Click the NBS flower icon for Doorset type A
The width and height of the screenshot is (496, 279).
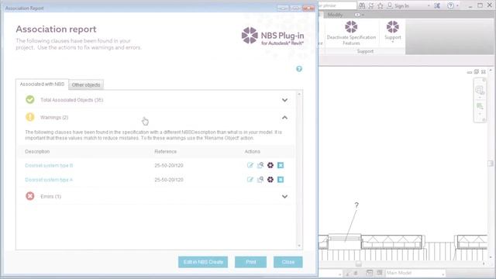(270, 179)
